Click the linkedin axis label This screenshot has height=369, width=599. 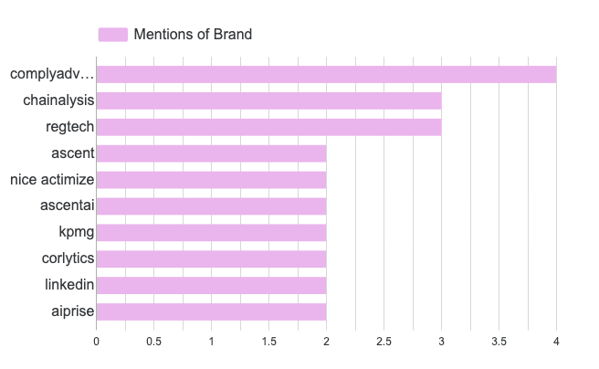coord(69,286)
